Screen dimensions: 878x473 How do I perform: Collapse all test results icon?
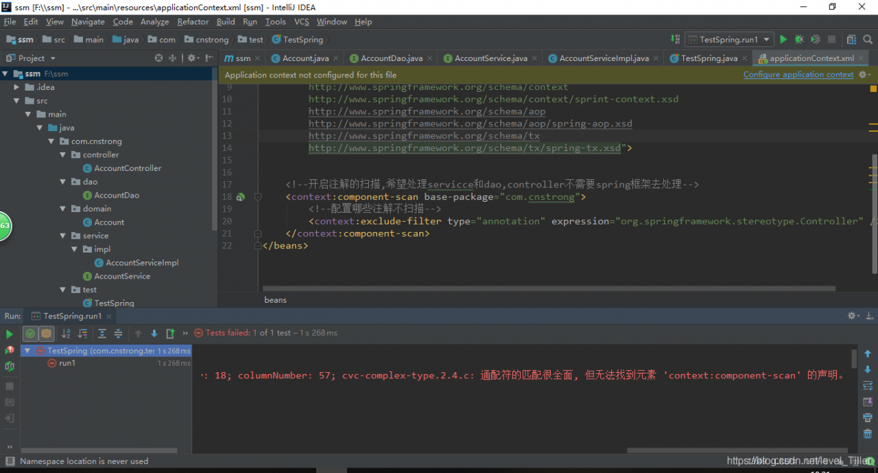(x=118, y=334)
